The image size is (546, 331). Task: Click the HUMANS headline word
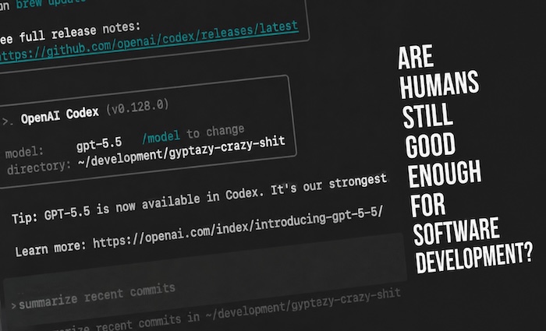coord(439,84)
